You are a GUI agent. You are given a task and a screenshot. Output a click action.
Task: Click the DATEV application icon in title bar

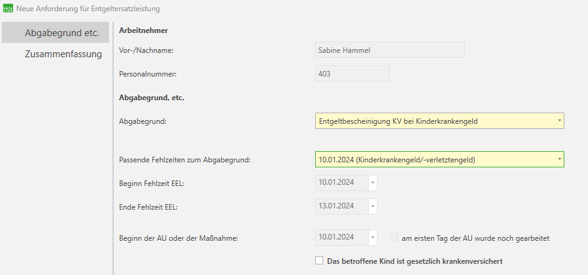7,9
